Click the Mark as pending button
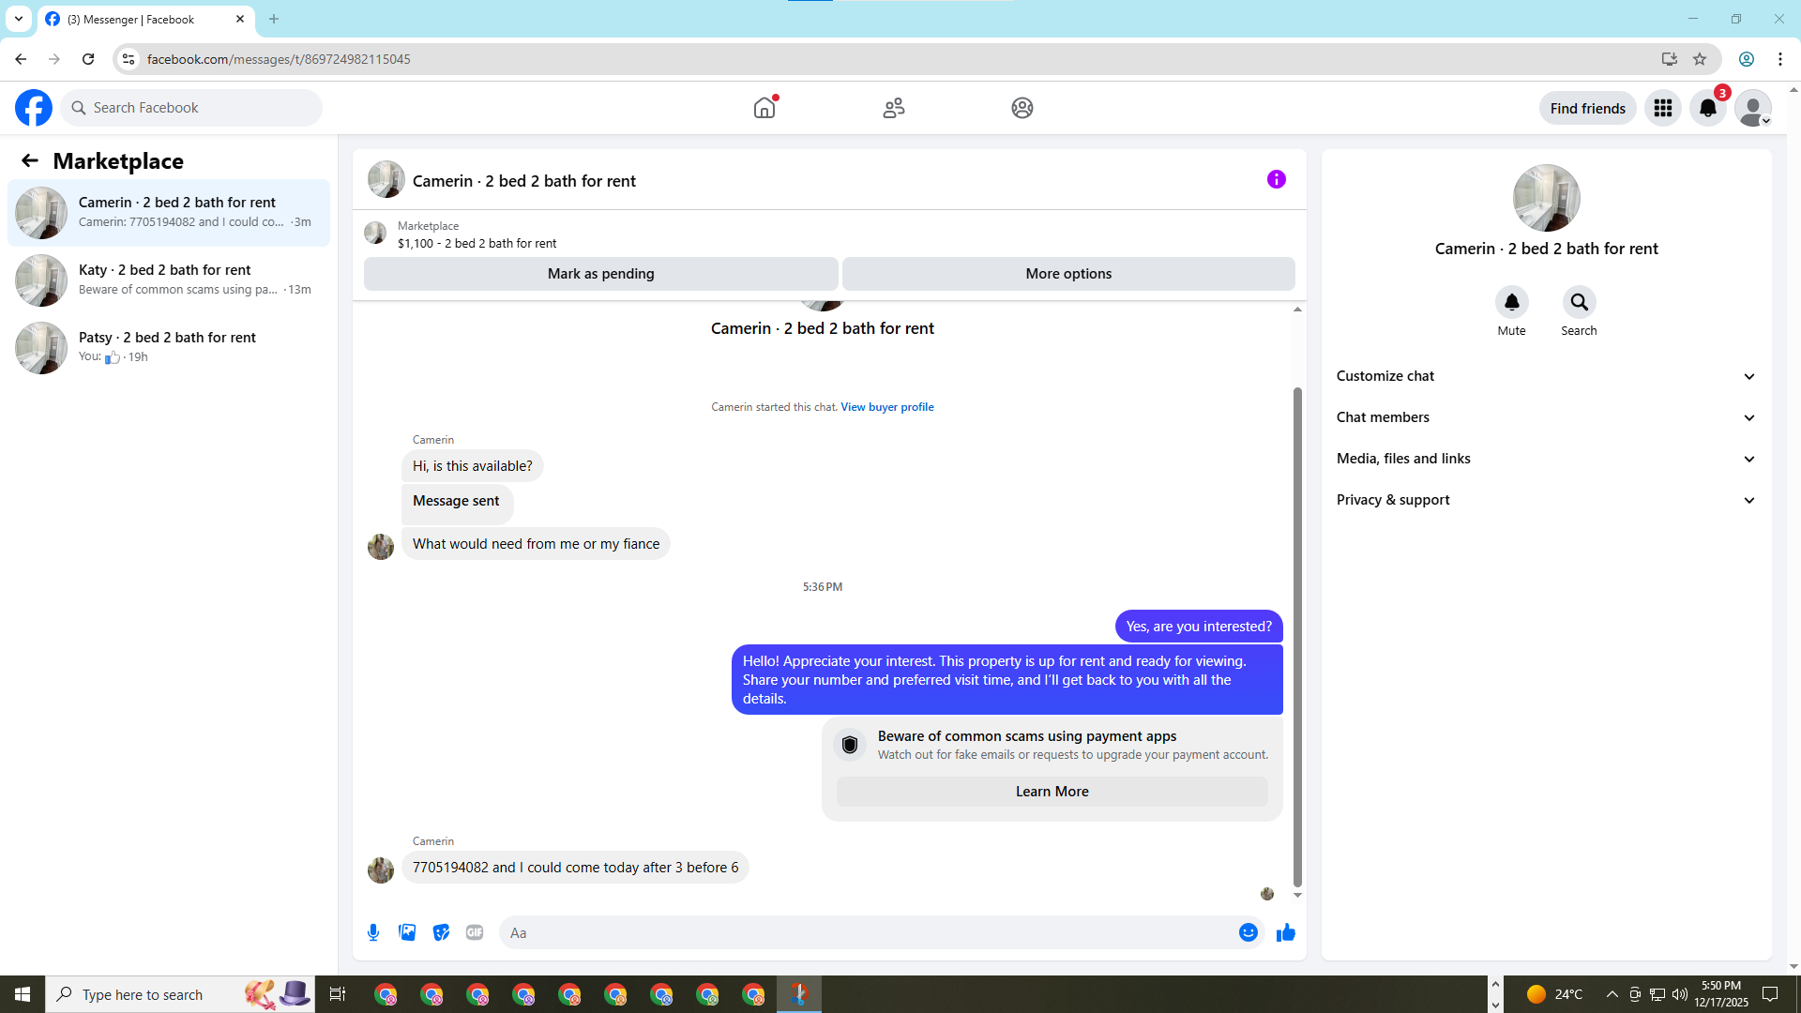Image resolution: width=1801 pixels, height=1013 pixels. [600, 274]
